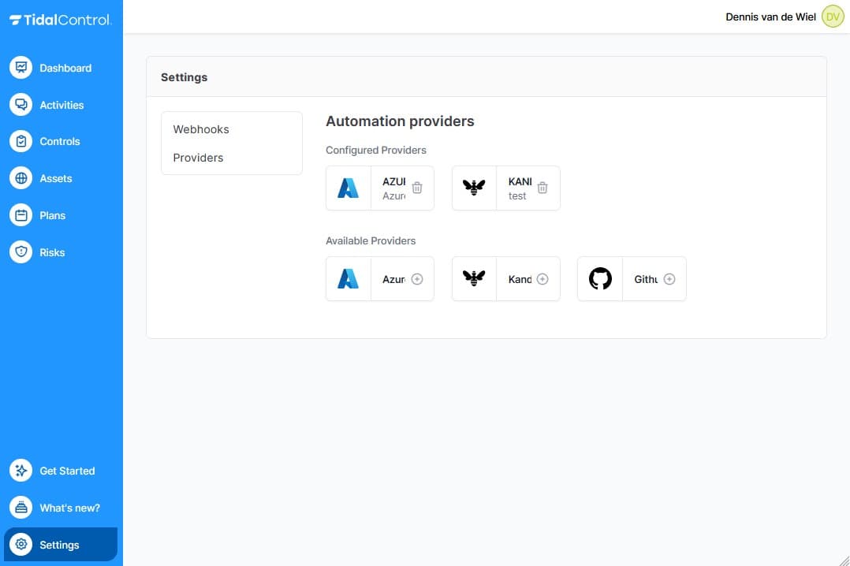The width and height of the screenshot is (850, 566).
Task: Click the Settings gear icon in the sidebar
Action: (x=21, y=544)
